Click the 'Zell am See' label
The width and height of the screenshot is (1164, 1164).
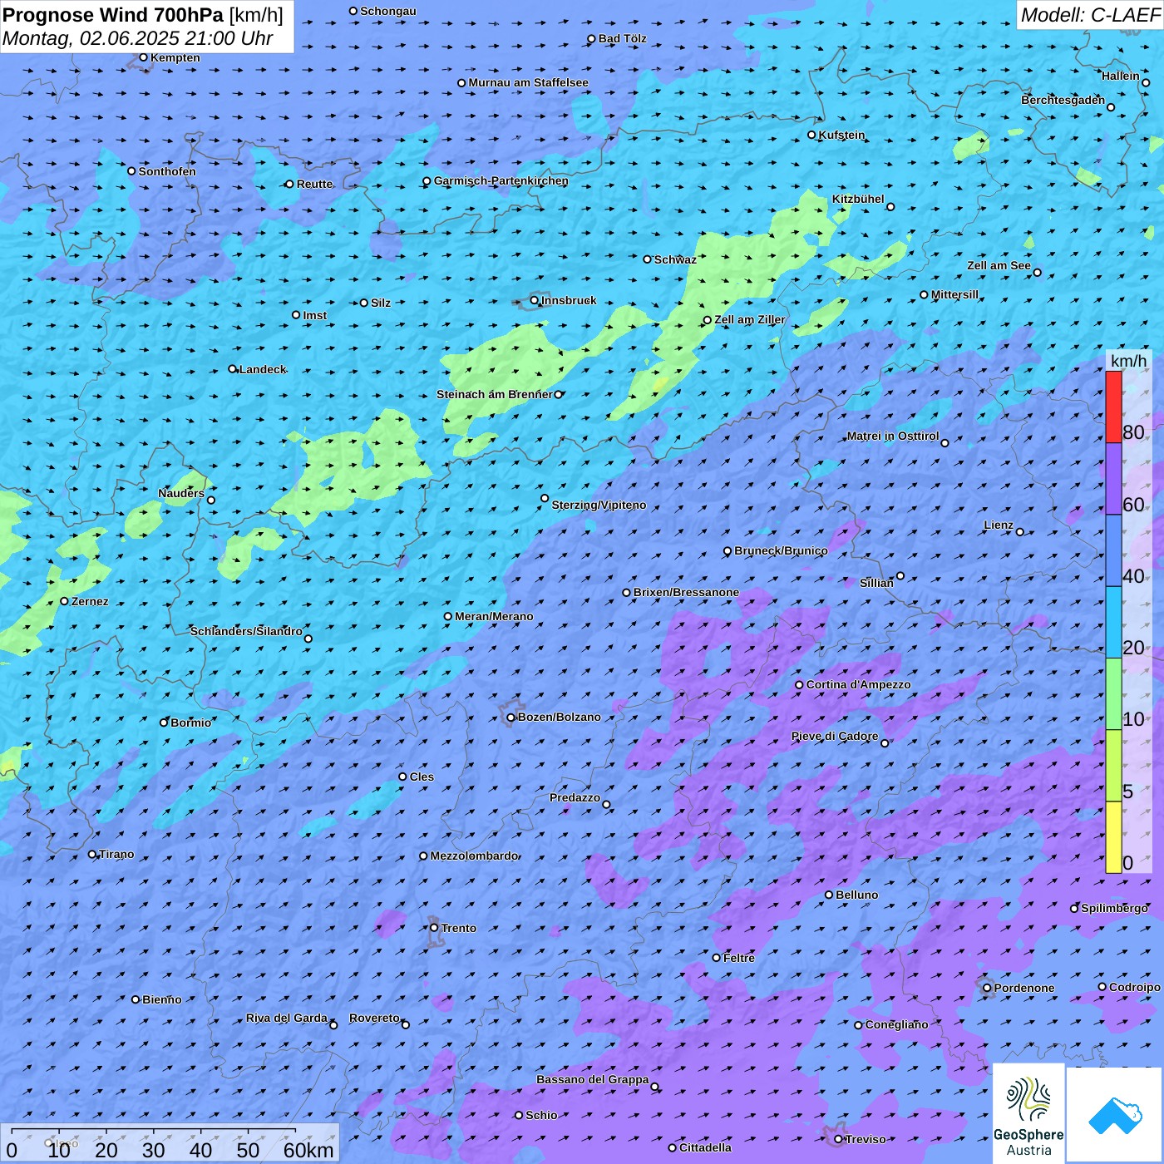[x=999, y=265]
